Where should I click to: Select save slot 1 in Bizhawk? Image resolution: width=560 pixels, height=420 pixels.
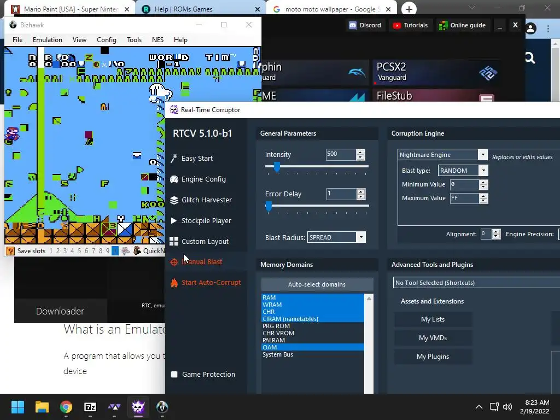(51, 251)
